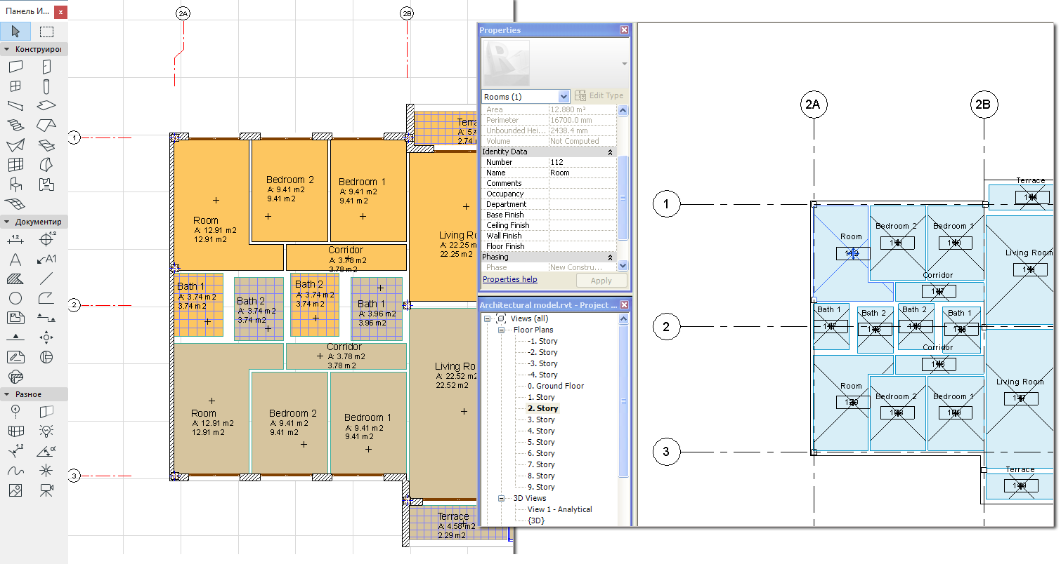This screenshot has width=1061, height=564.
Task: Select the Marquee tool
Action: click(46, 32)
